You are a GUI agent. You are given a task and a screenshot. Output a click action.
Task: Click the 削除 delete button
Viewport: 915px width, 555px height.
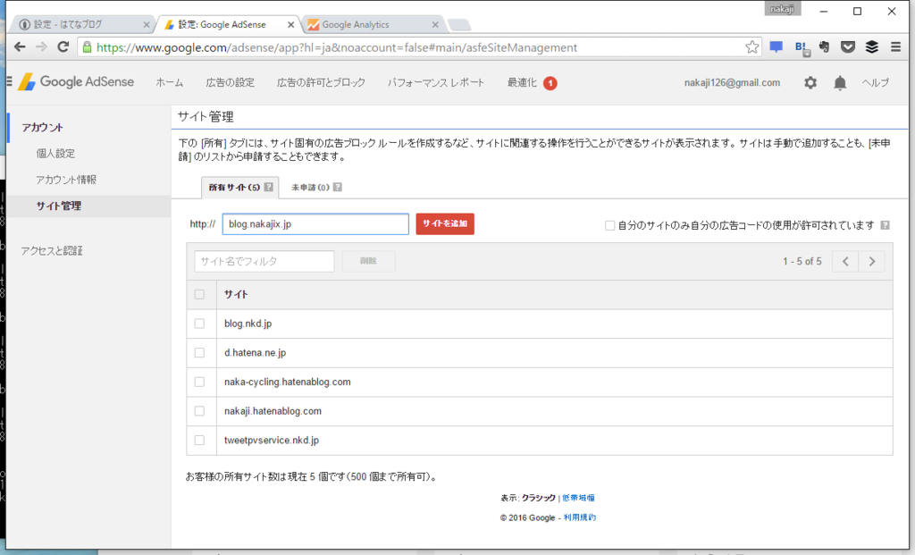point(368,261)
